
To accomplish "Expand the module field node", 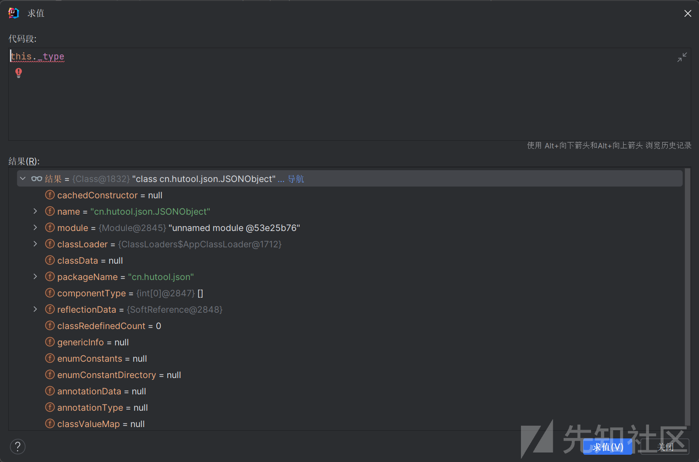I will 35,228.
